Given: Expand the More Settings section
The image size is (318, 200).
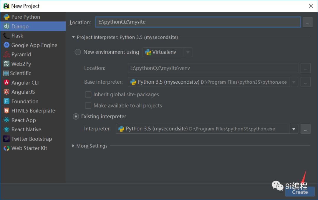Looking at the screenshot, I should [73, 146].
